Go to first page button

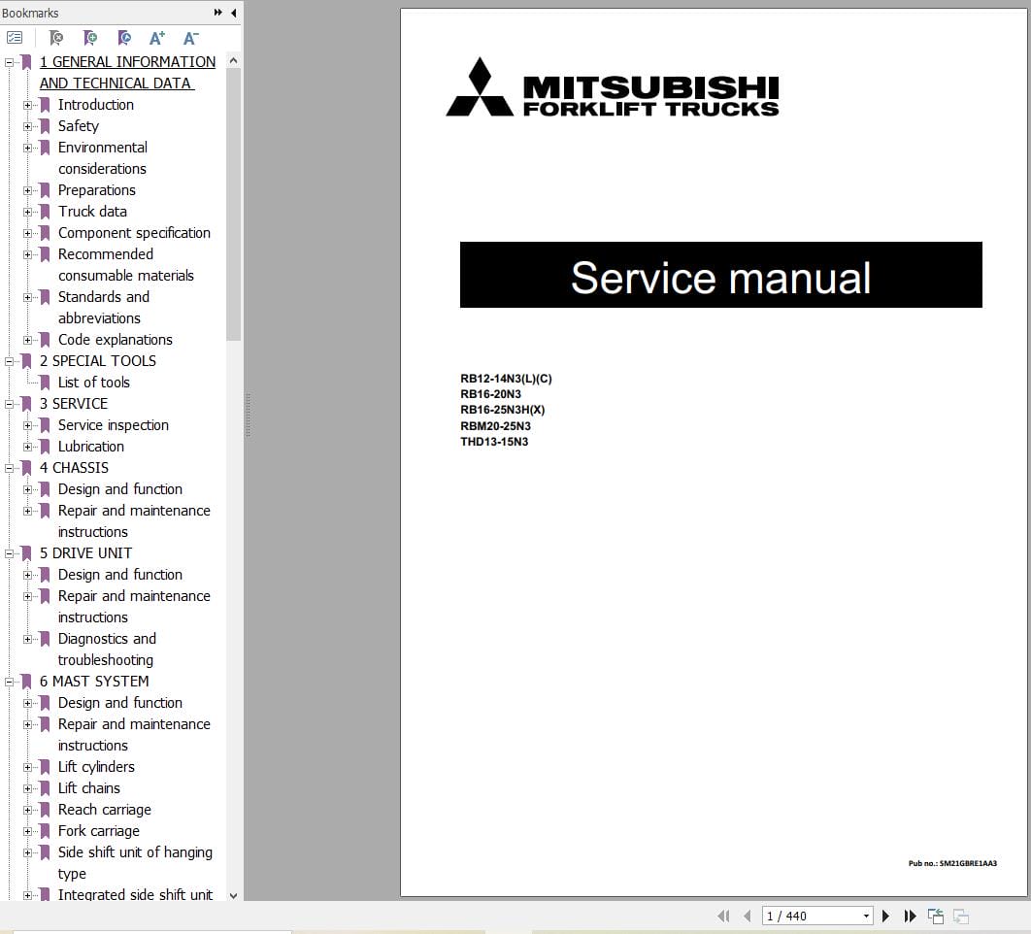click(723, 916)
